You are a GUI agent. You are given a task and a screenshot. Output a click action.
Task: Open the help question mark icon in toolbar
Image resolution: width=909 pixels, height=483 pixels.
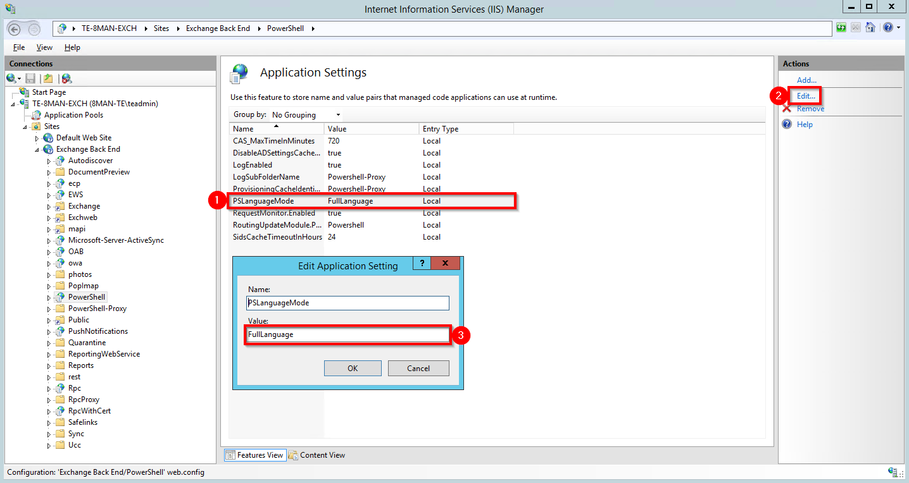tap(888, 28)
